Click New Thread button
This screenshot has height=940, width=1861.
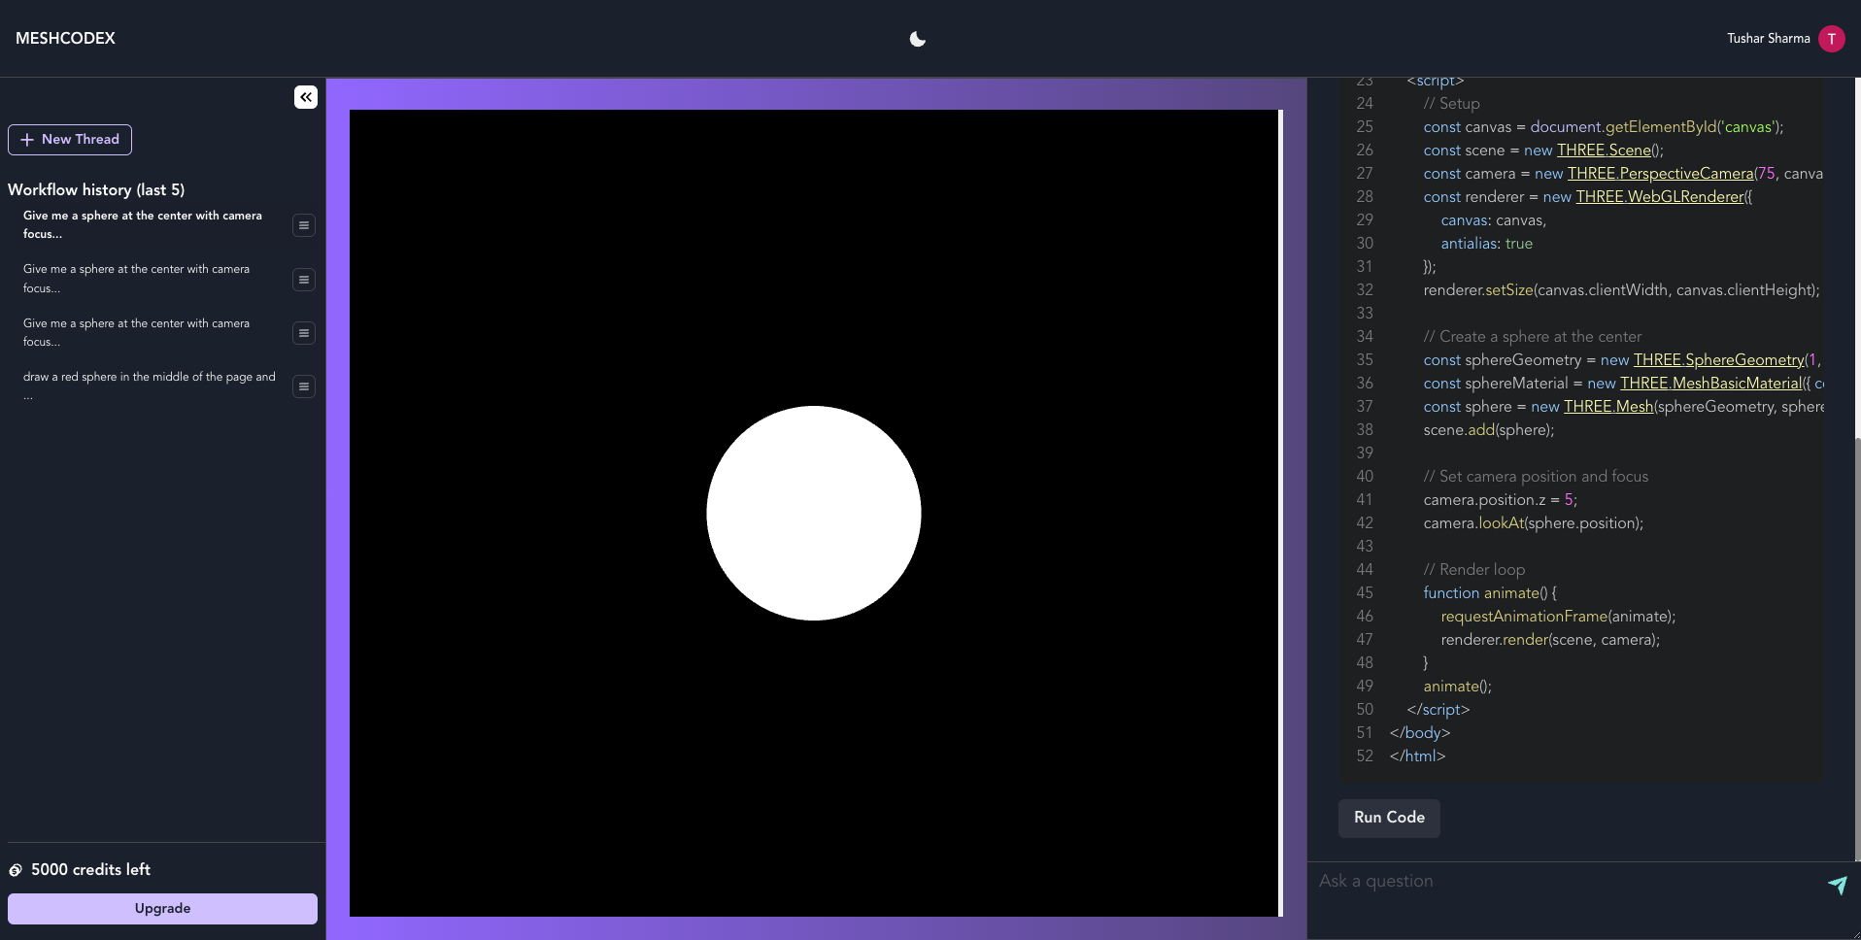pyautogui.click(x=70, y=140)
